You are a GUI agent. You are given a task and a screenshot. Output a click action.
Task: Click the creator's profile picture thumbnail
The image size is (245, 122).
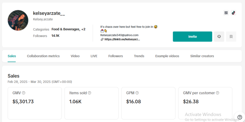coord(18,20)
